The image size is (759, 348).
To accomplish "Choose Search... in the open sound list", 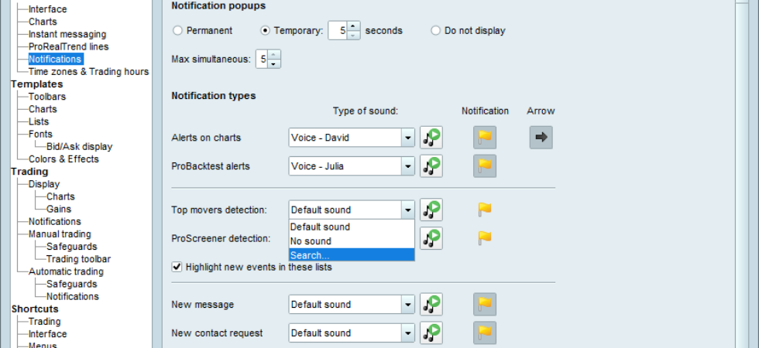I will tap(352, 255).
